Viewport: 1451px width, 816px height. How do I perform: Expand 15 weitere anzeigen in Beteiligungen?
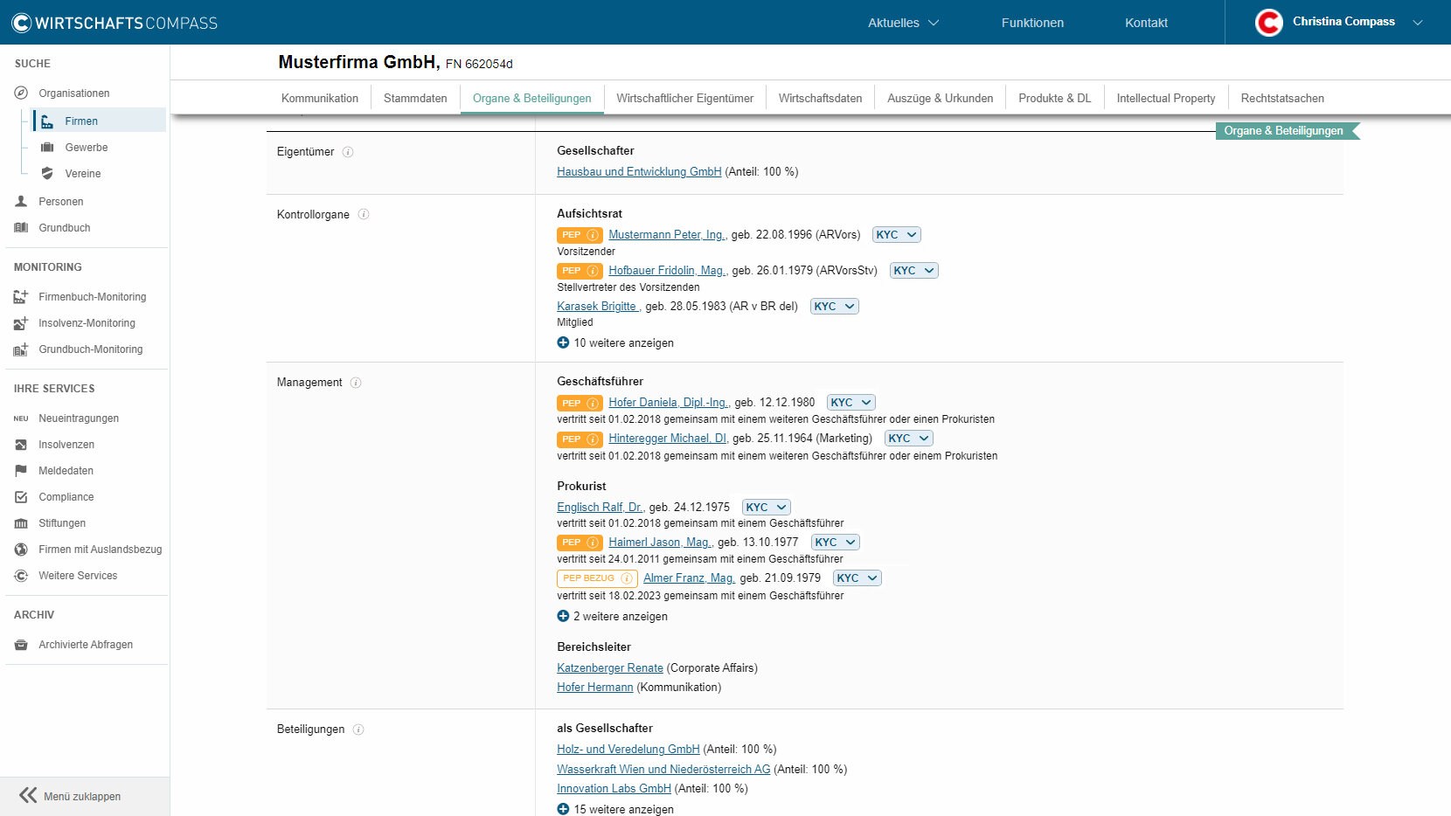(615, 810)
